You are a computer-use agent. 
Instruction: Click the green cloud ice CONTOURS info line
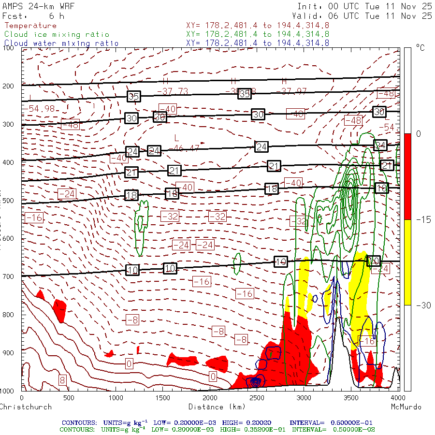[217, 430]
